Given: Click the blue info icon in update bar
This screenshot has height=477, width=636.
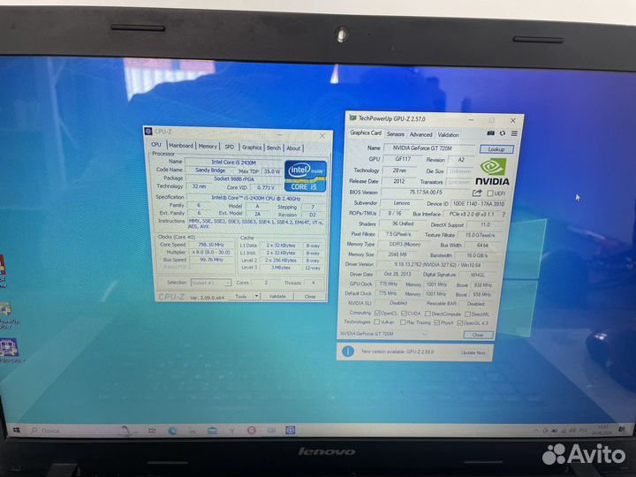Looking at the screenshot, I should click(348, 352).
